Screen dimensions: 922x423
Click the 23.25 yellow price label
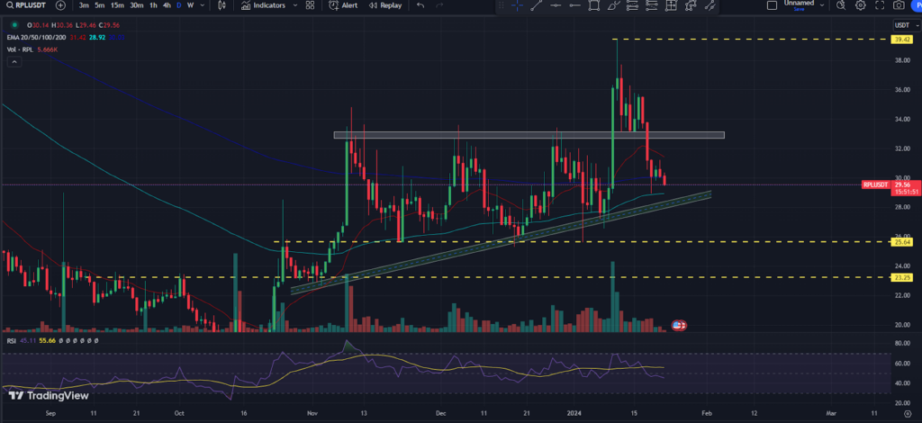(x=900, y=276)
